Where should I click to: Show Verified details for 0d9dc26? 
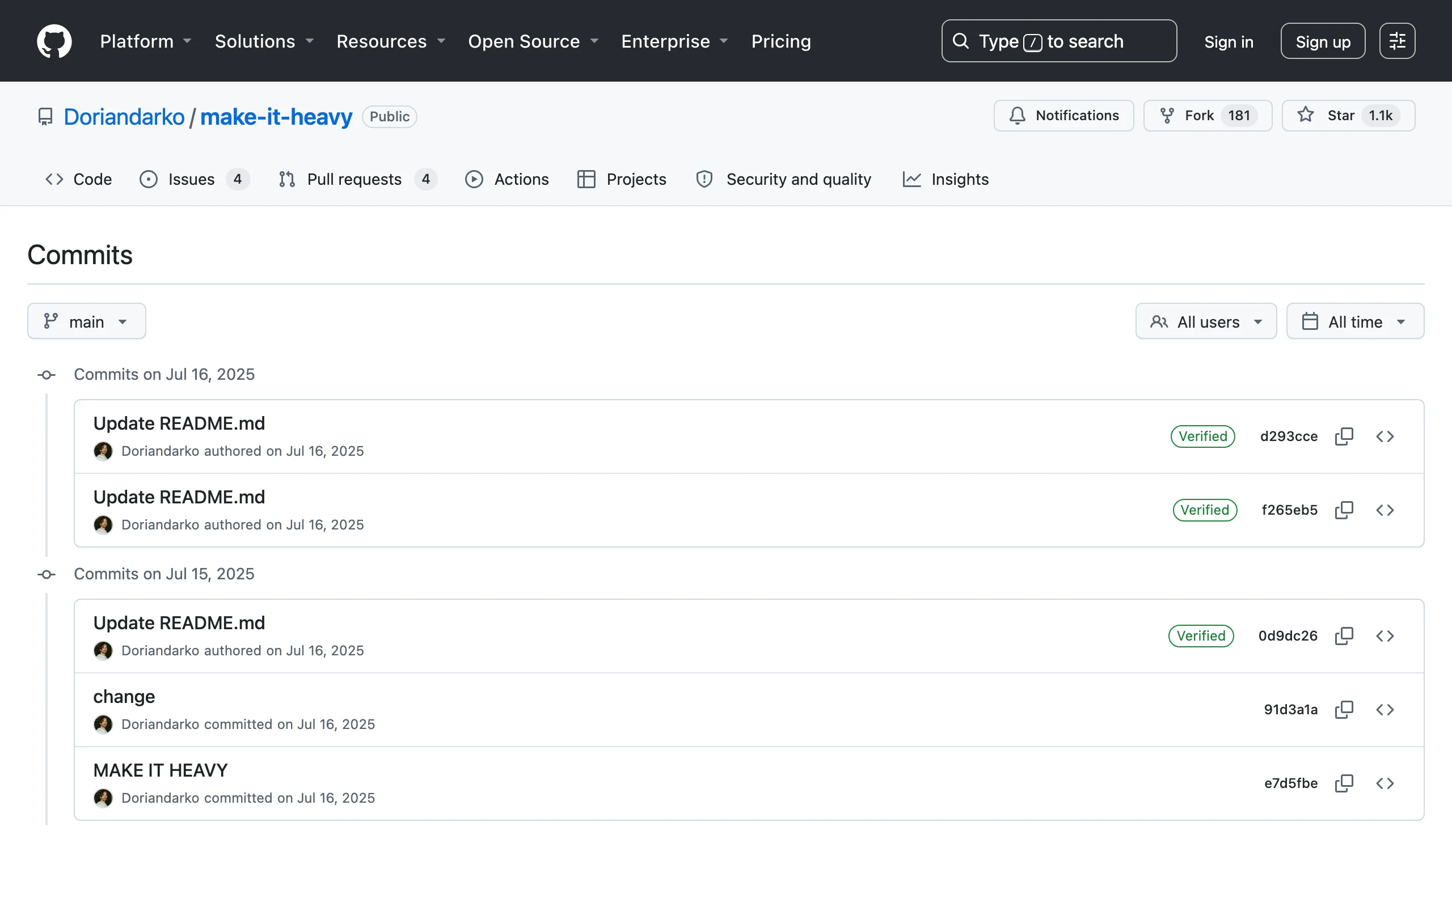[x=1201, y=636]
